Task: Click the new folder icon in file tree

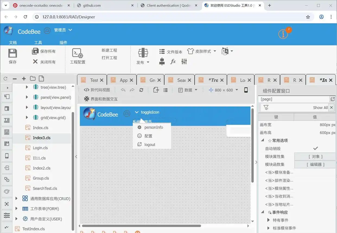Action: click(33, 79)
